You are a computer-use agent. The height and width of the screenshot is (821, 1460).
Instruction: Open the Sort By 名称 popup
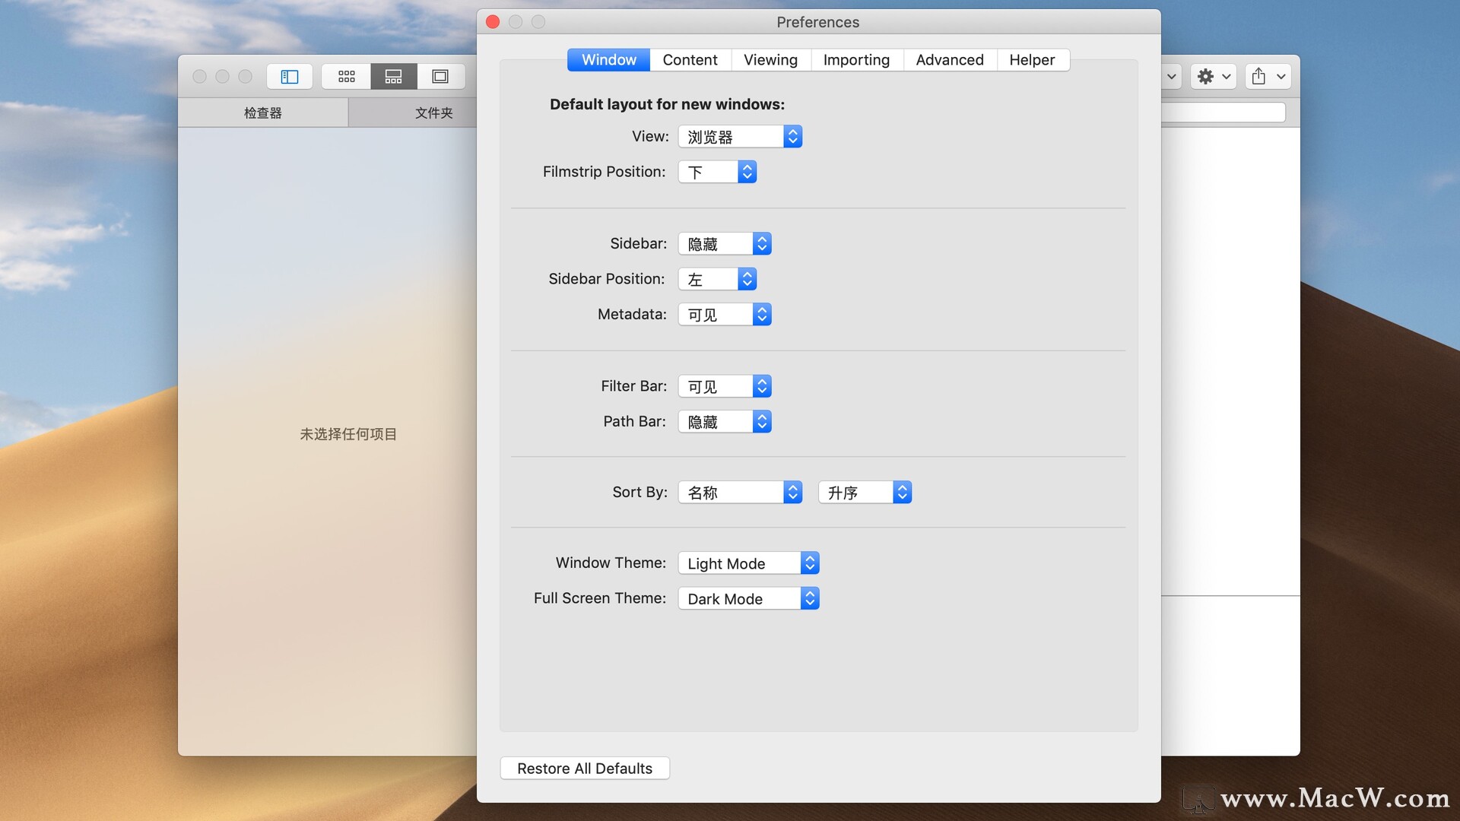click(740, 493)
